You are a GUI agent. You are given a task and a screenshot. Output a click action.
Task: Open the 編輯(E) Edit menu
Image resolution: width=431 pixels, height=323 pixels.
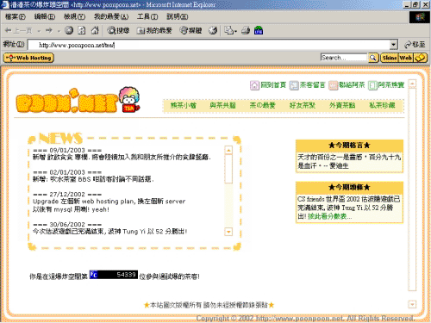coord(45,16)
